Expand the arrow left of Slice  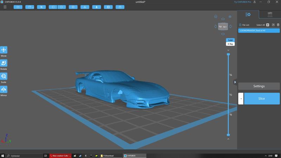pyautogui.click(x=241, y=99)
